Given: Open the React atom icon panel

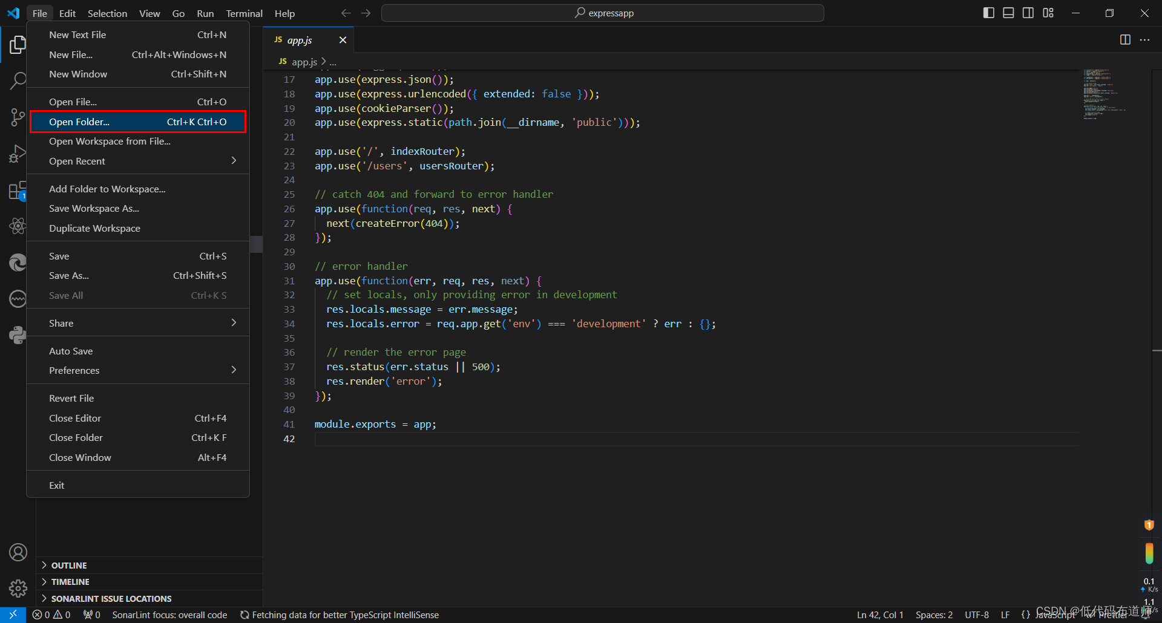Looking at the screenshot, I should [x=18, y=226].
